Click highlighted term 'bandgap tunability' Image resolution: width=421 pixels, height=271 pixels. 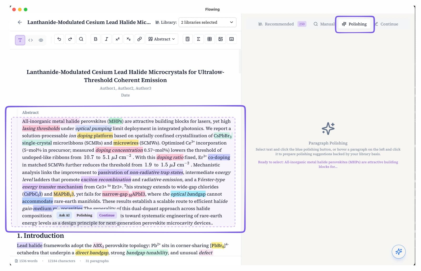pos(147,253)
